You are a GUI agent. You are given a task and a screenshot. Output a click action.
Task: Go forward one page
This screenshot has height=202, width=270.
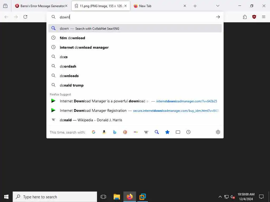[x=16, y=17]
